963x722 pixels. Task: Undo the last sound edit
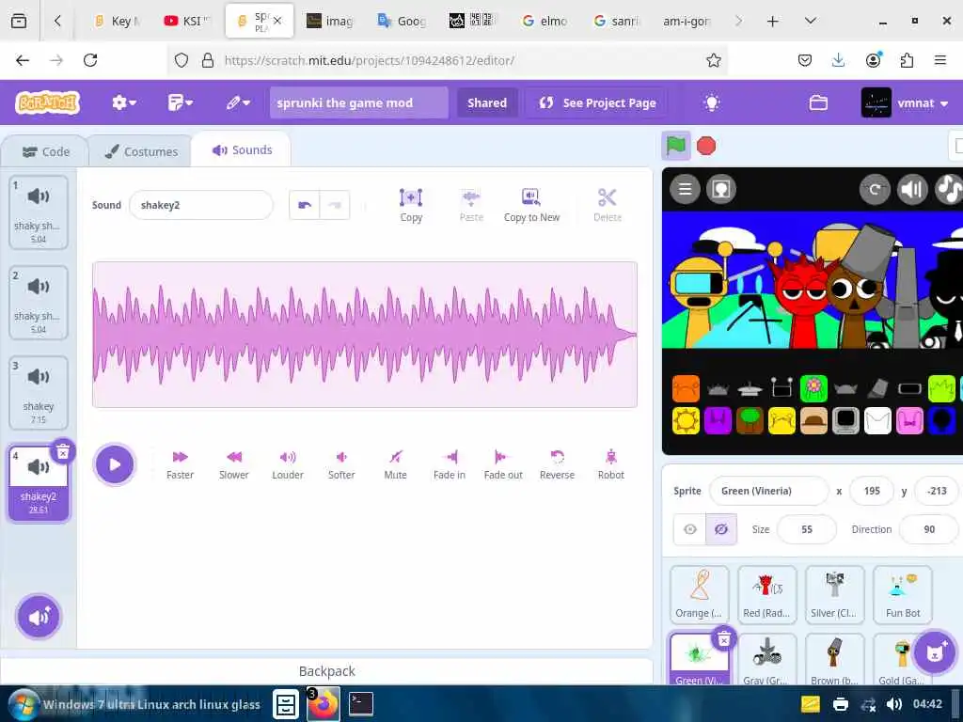[305, 205]
